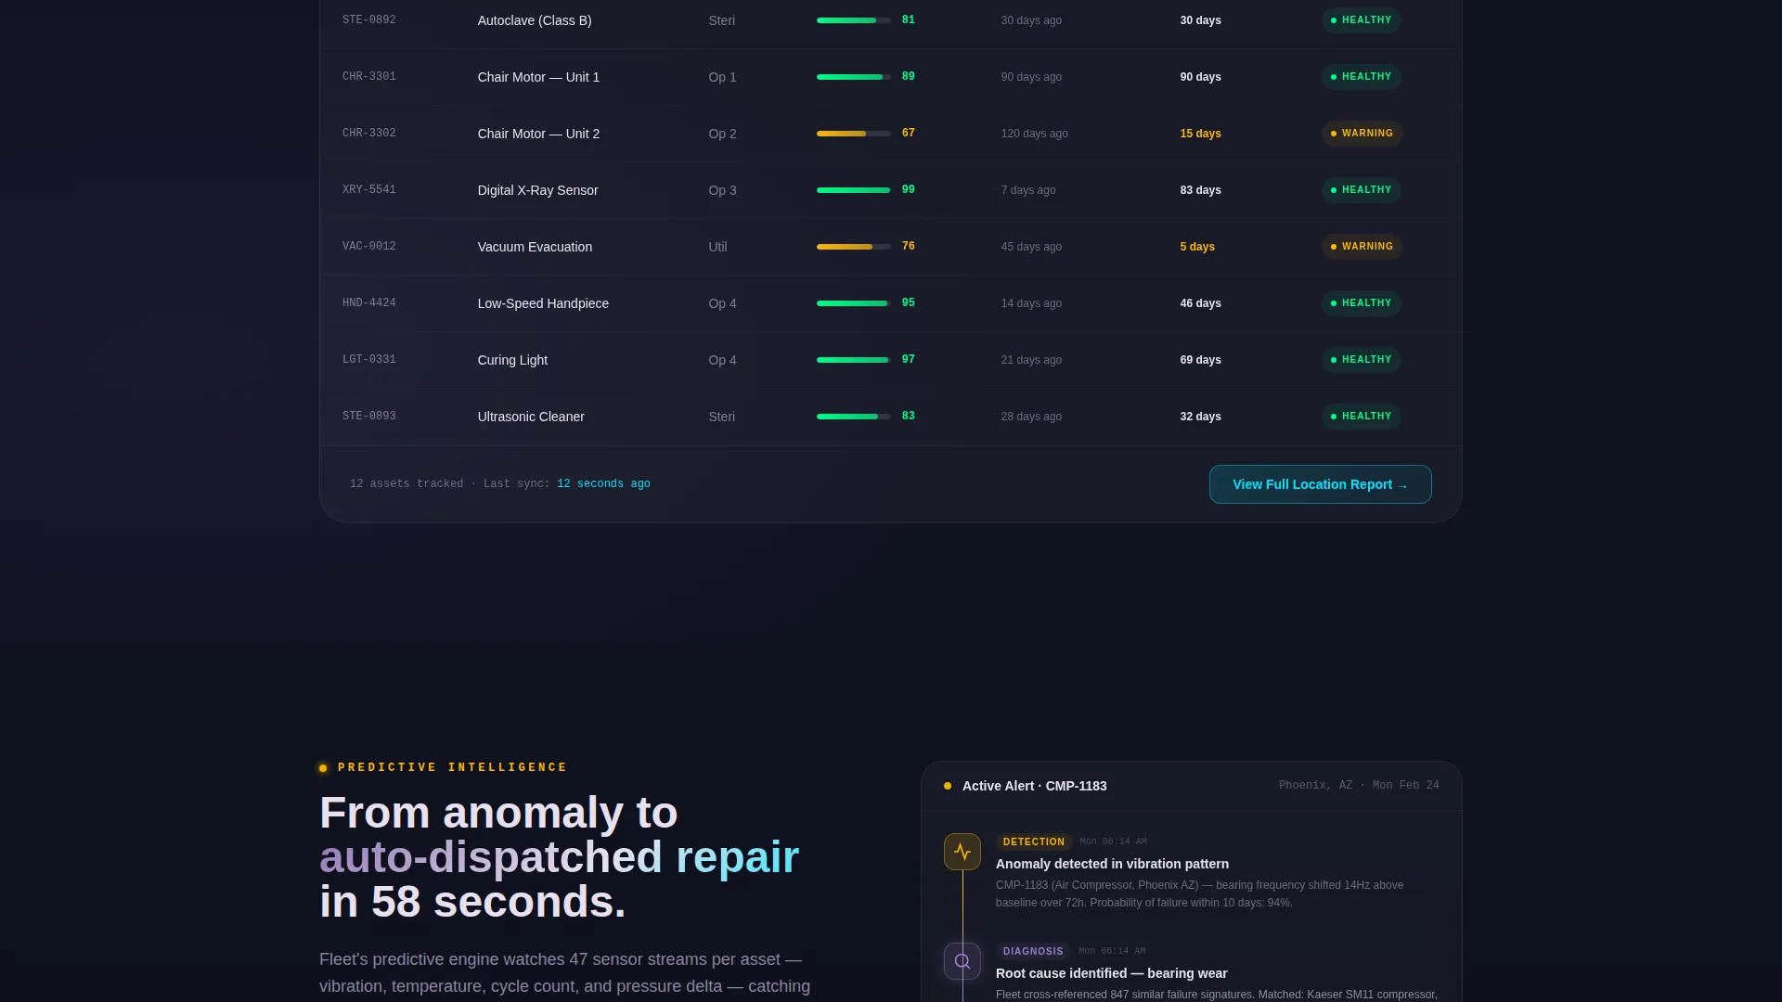The image size is (1782, 1002).
Task: Select asset ID STE-0892
Action: coord(369,20)
